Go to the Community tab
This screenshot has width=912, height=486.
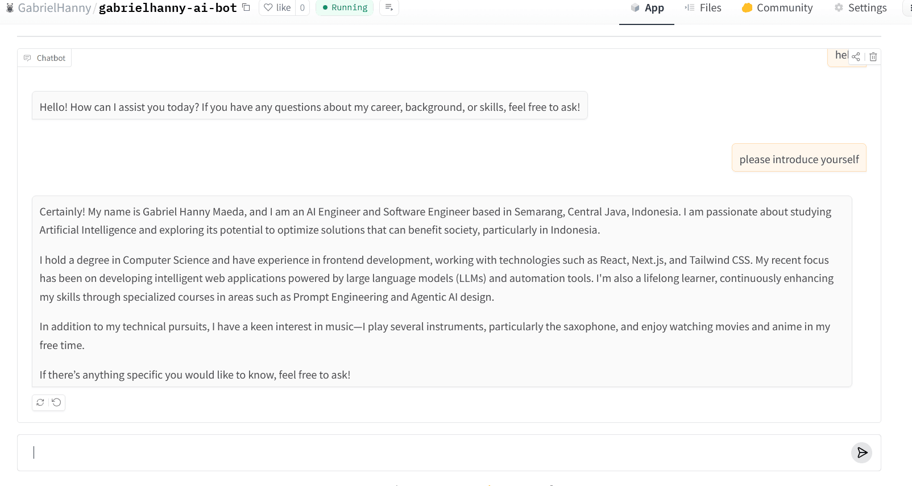[x=777, y=8]
